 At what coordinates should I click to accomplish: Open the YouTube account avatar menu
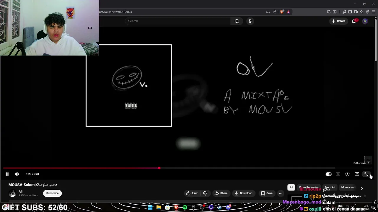365,21
